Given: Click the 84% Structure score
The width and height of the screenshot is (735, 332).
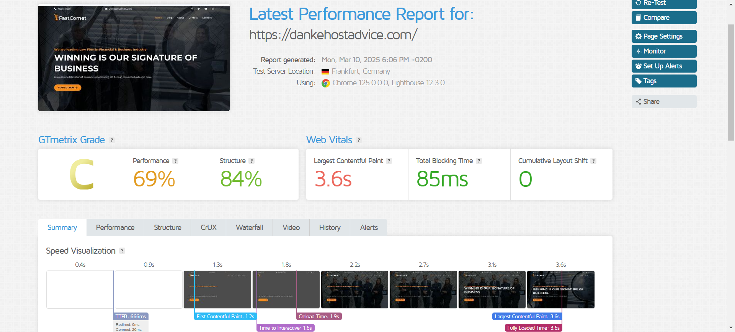Looking at the screenshot, I should [241, 179].
